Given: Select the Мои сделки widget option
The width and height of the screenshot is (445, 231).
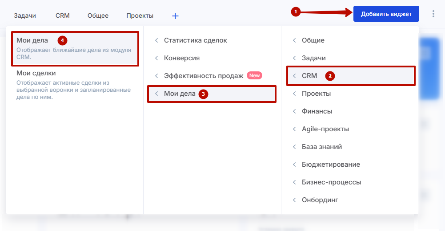Looking at the screenshot, I should pos(71,84).
